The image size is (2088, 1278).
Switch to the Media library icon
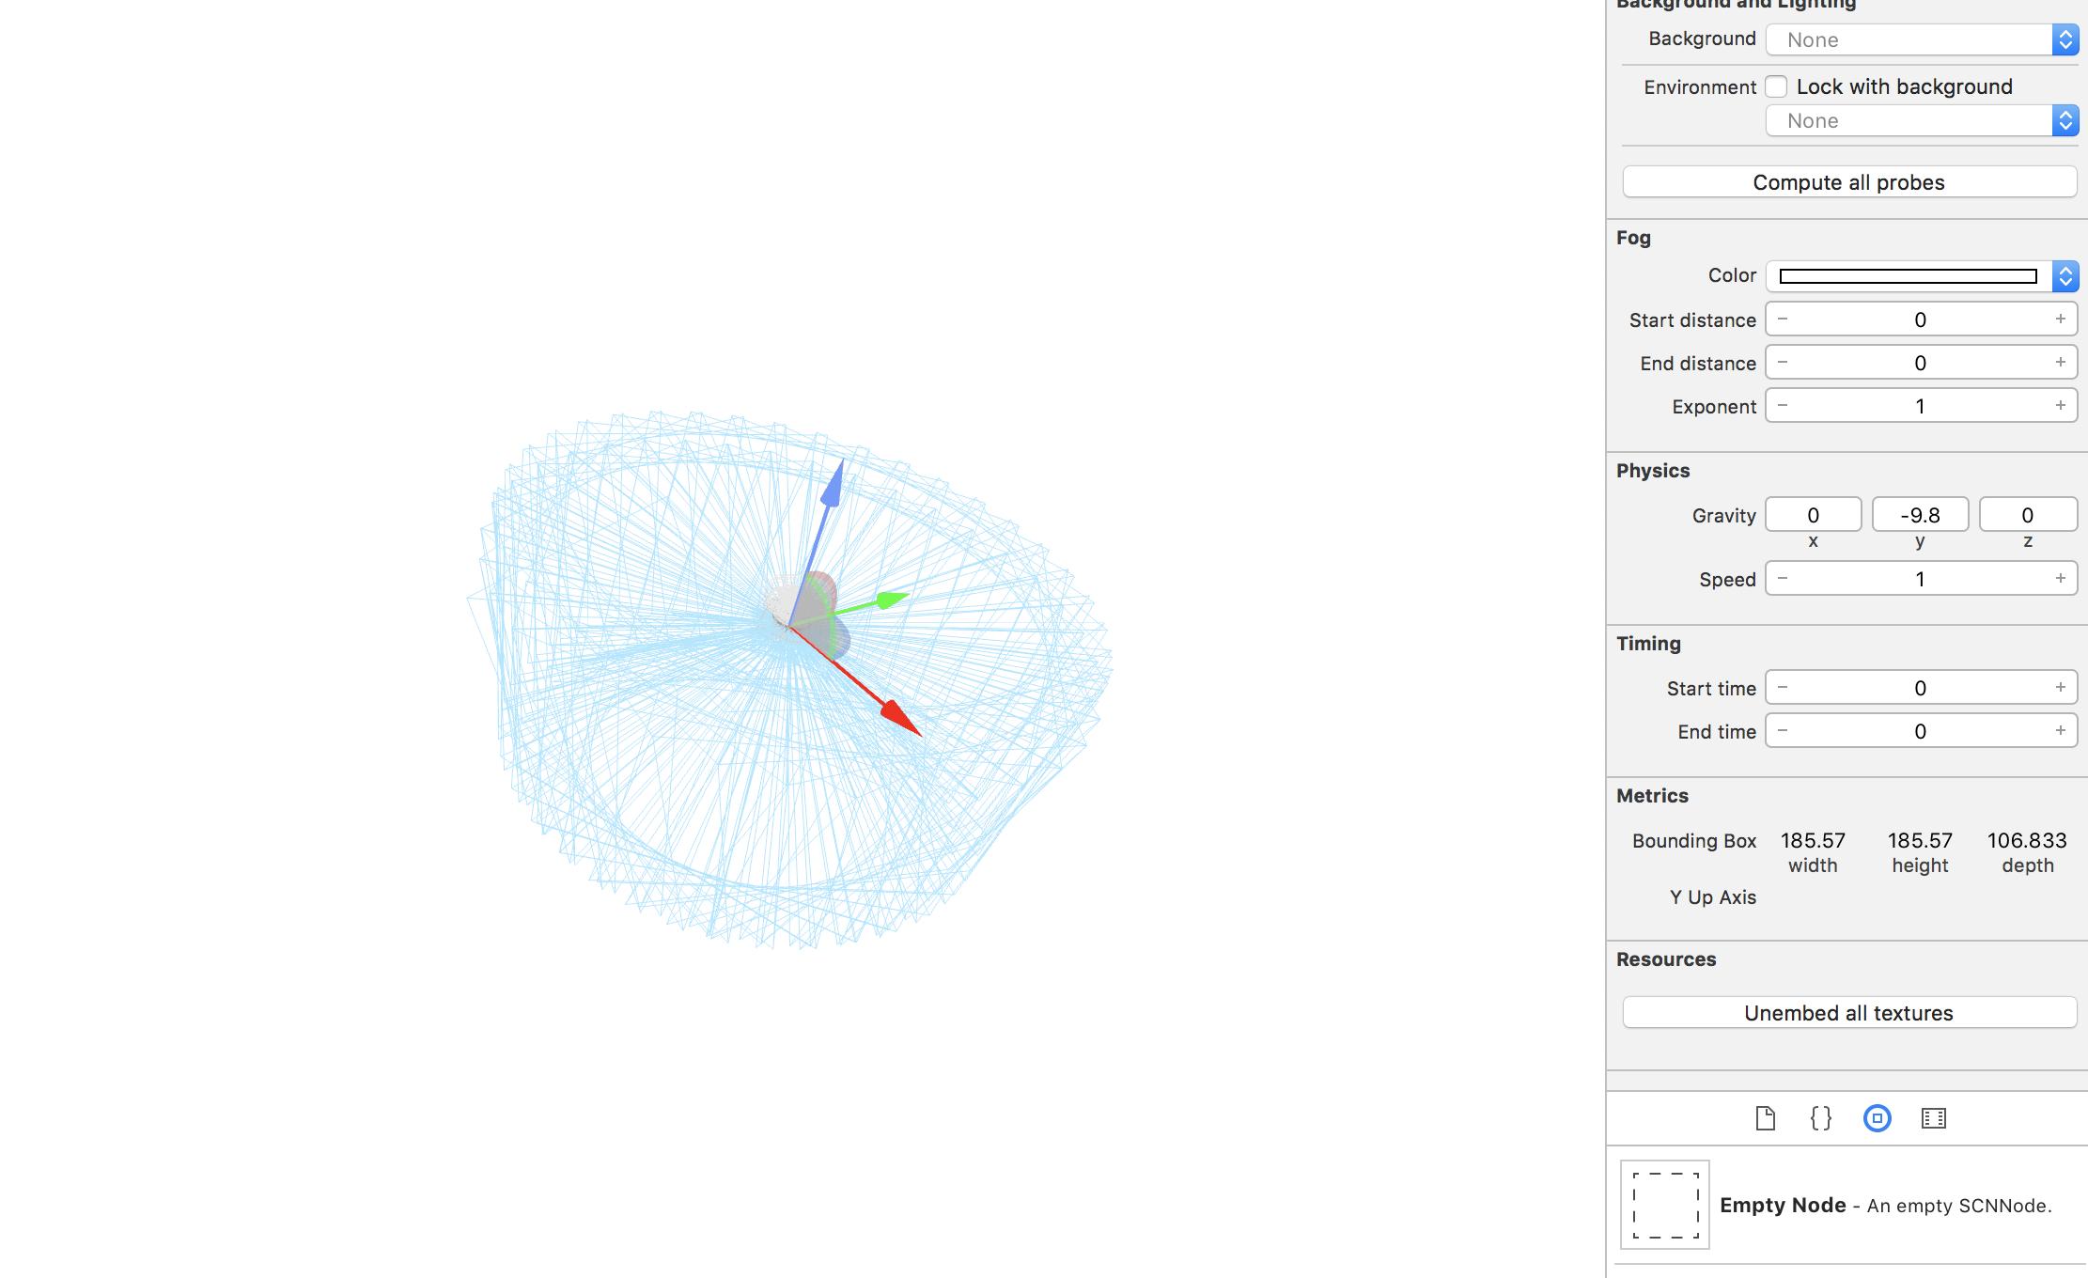(1934, 1118)
